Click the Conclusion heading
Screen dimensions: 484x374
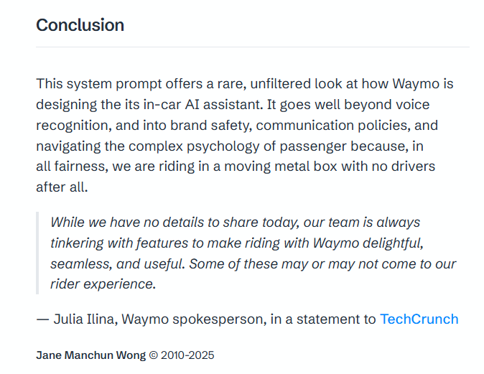[80, 25]
